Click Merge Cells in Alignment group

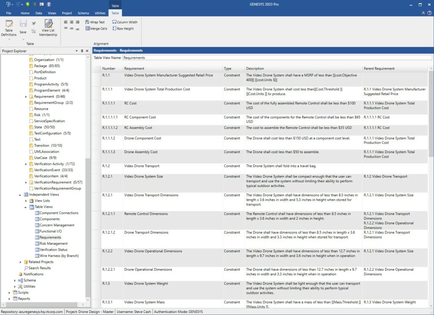tap(96, 29)
